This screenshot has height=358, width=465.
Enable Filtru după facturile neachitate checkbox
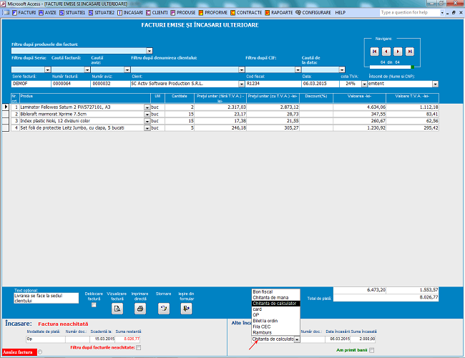click(139, 347)
